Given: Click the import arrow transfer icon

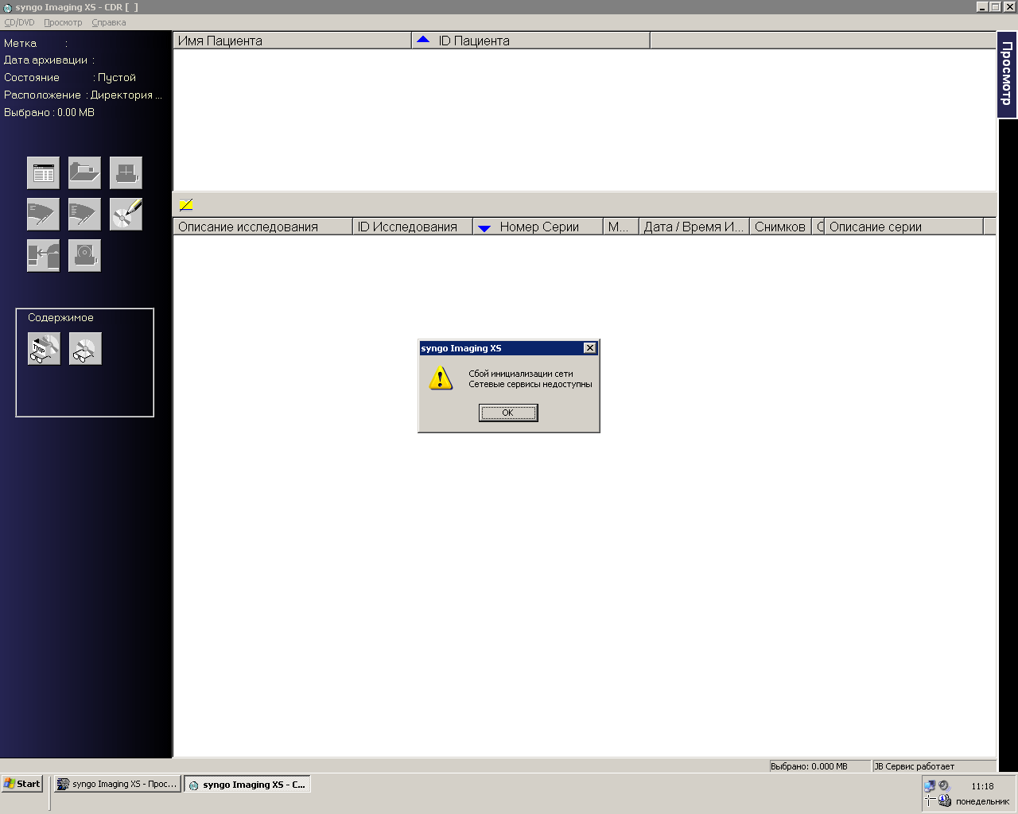Looking at the screenshot, I should (44, 255).
